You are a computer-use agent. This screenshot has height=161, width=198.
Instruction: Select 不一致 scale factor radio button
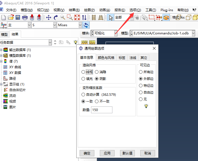(97, 102)
